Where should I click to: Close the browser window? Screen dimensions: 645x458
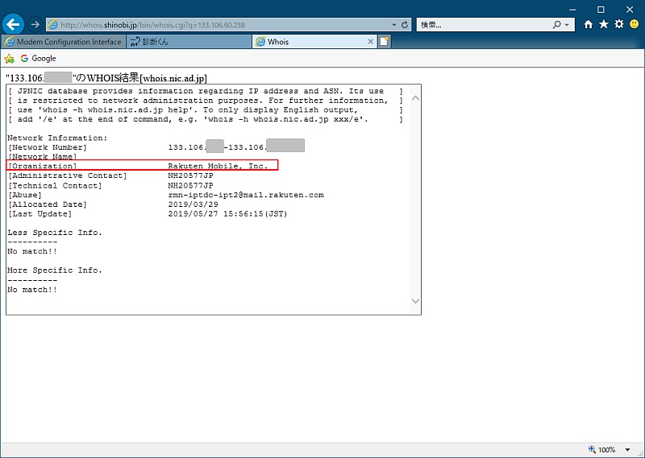[630, 10]
